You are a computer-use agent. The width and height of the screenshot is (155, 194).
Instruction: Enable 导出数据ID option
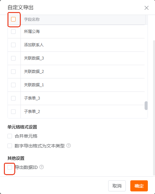(x=10, y=167)
